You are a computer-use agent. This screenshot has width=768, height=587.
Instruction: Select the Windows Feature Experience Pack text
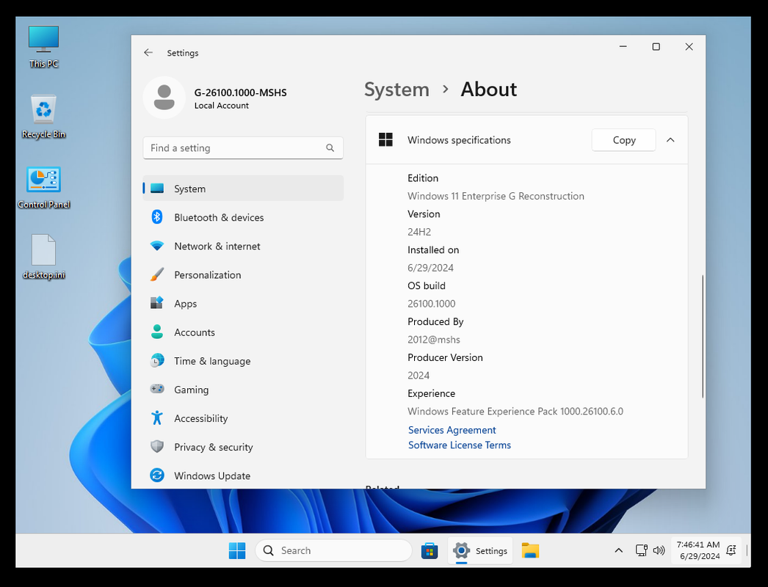coord(515,411)
